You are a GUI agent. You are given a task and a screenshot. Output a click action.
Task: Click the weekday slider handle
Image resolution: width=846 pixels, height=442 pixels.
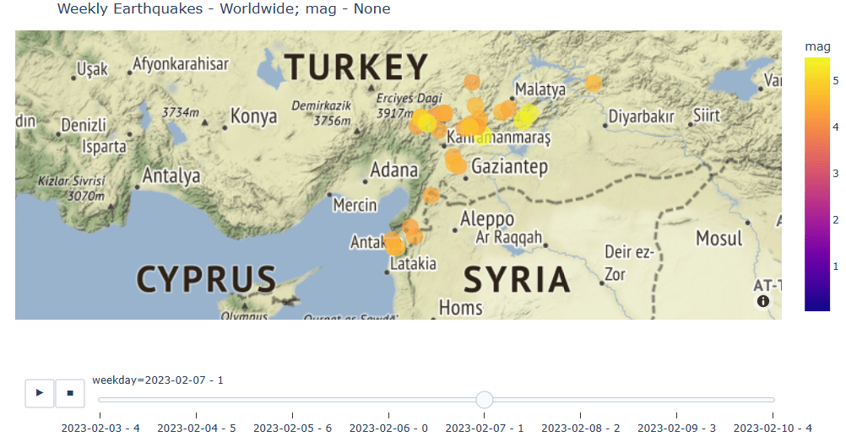(485, 400)
